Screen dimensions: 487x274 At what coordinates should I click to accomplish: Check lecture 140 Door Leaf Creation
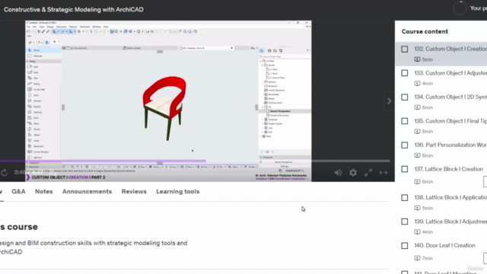pos(404,246)
